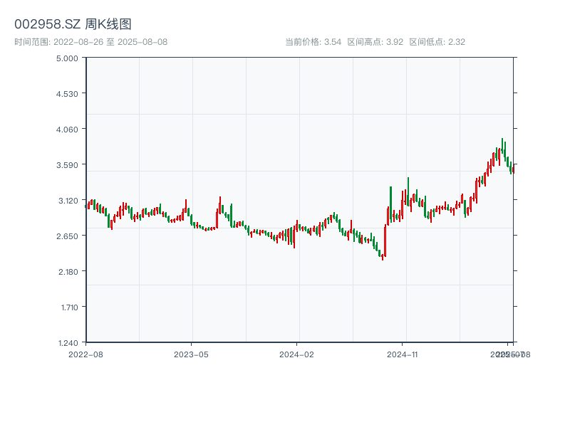Click the chart title 002958.SZ 周K线图

point(73,24)
